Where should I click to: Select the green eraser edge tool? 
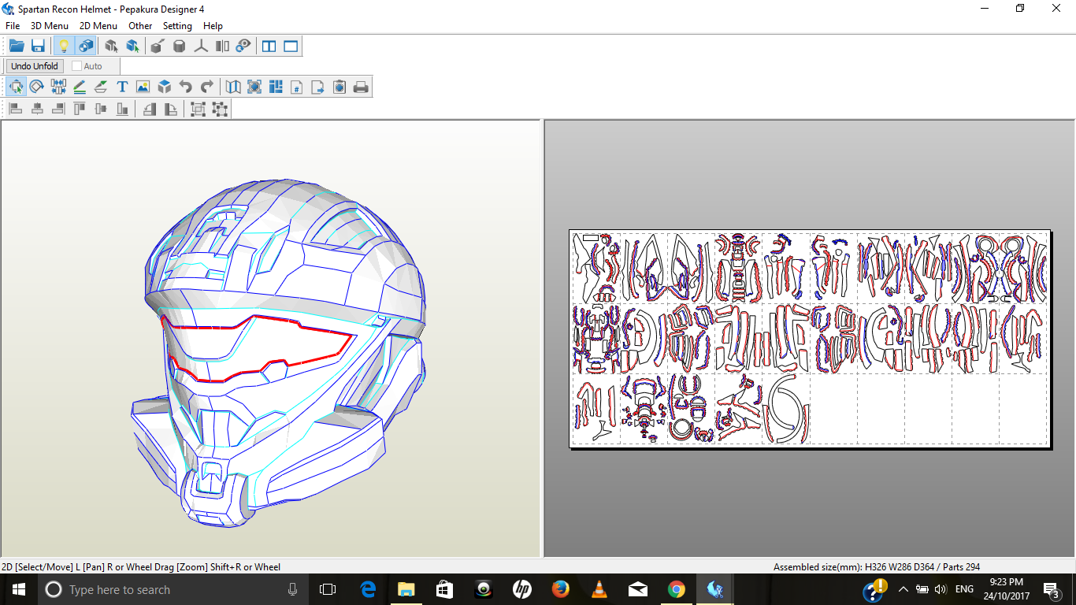[x=101, y=87]
